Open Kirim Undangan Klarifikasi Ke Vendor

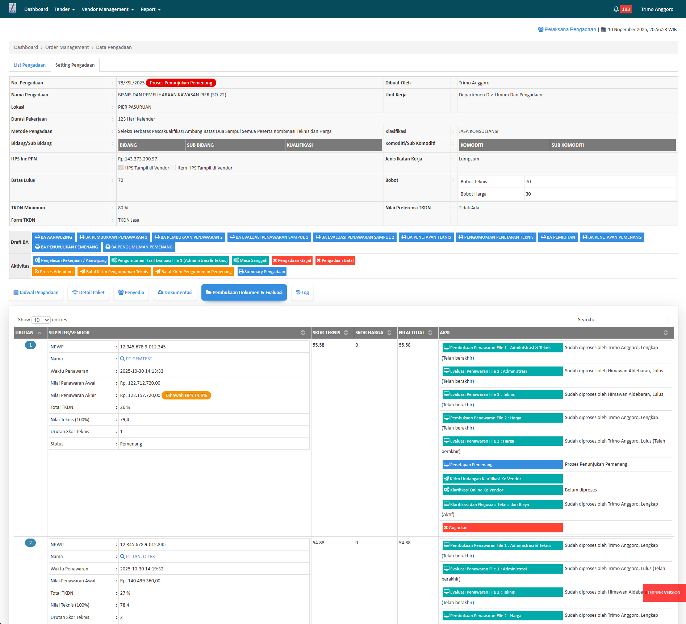pyautogui.click(x=502, y=479)
